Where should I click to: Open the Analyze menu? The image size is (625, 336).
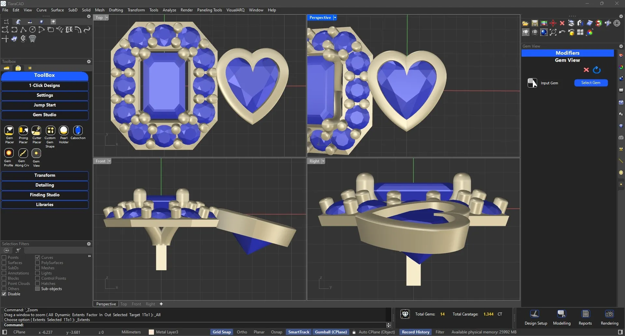pyautogui.click(x=169, y=10)
